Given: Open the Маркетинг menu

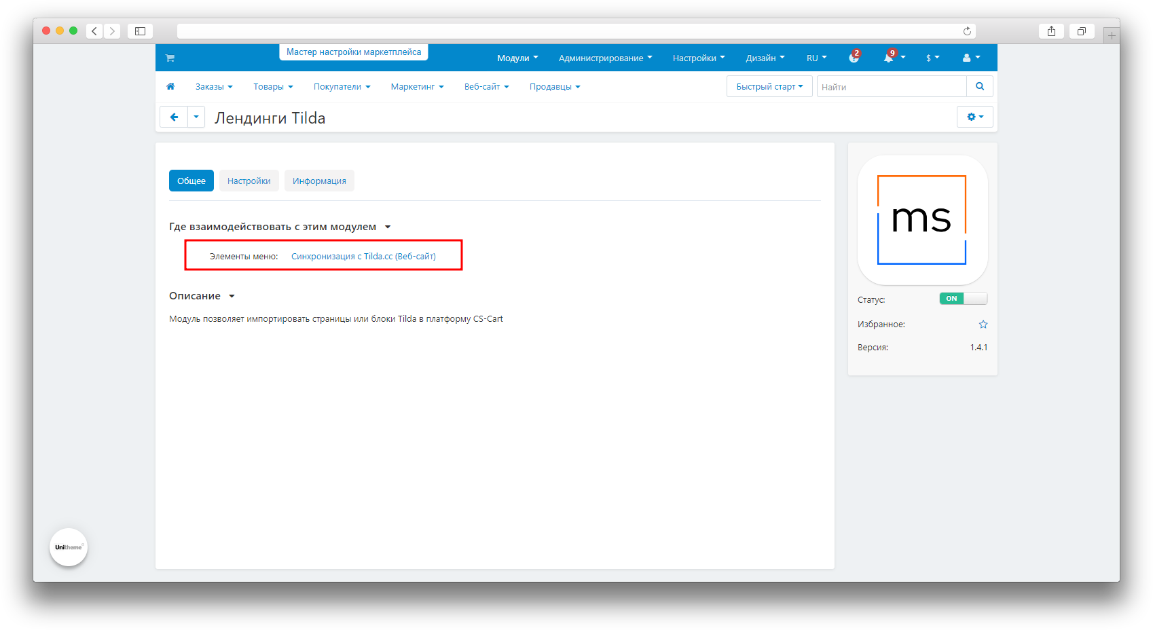Looking at the screenshot, I should pyautogui.click(x=417, y=87).
